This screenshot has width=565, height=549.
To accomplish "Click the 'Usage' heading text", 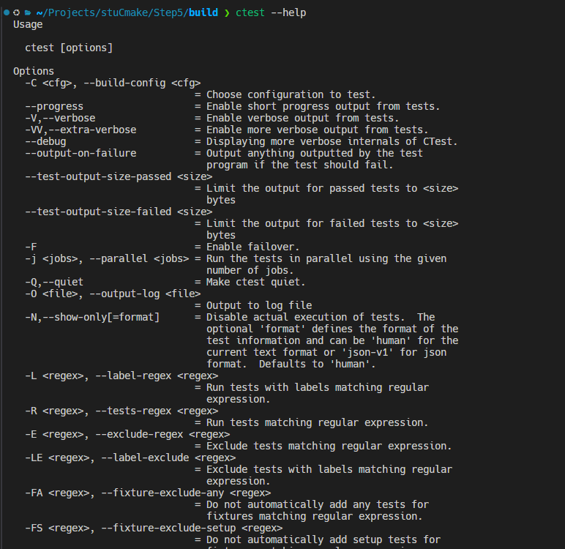I will [x=28, y=24].
